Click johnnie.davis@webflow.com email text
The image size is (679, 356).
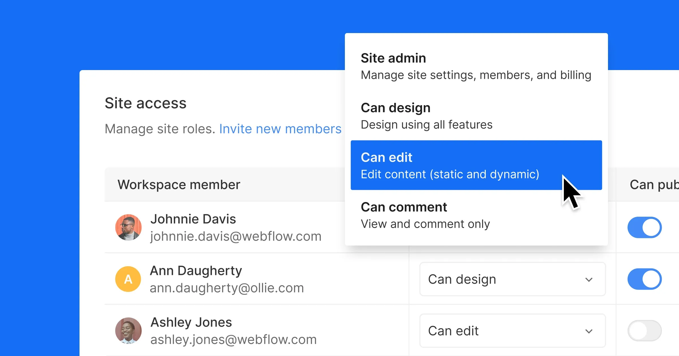click(x=236, y=236)
